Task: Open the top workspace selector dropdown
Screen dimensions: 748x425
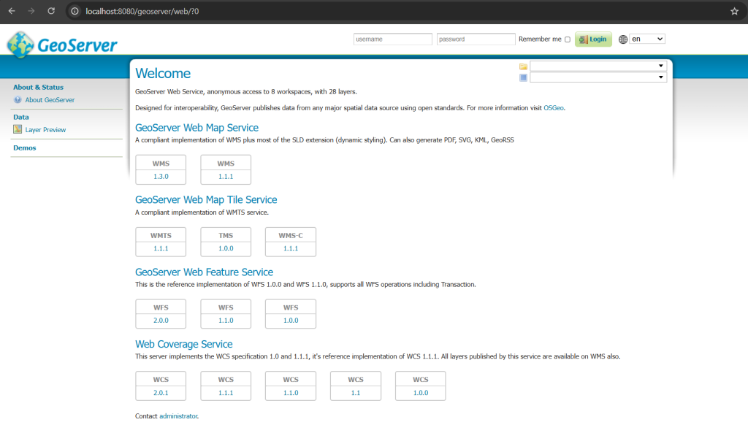Action: click(x=598, y=65)
